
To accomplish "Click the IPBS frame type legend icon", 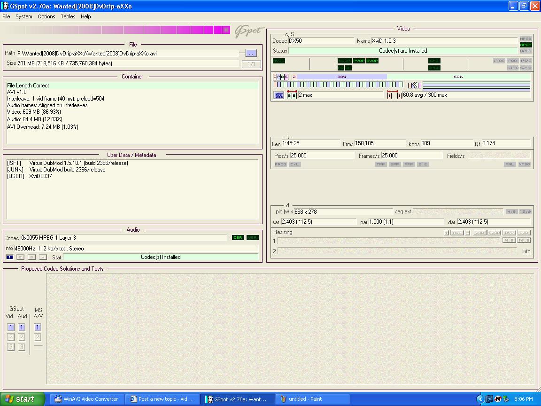I will pos(280,77).
